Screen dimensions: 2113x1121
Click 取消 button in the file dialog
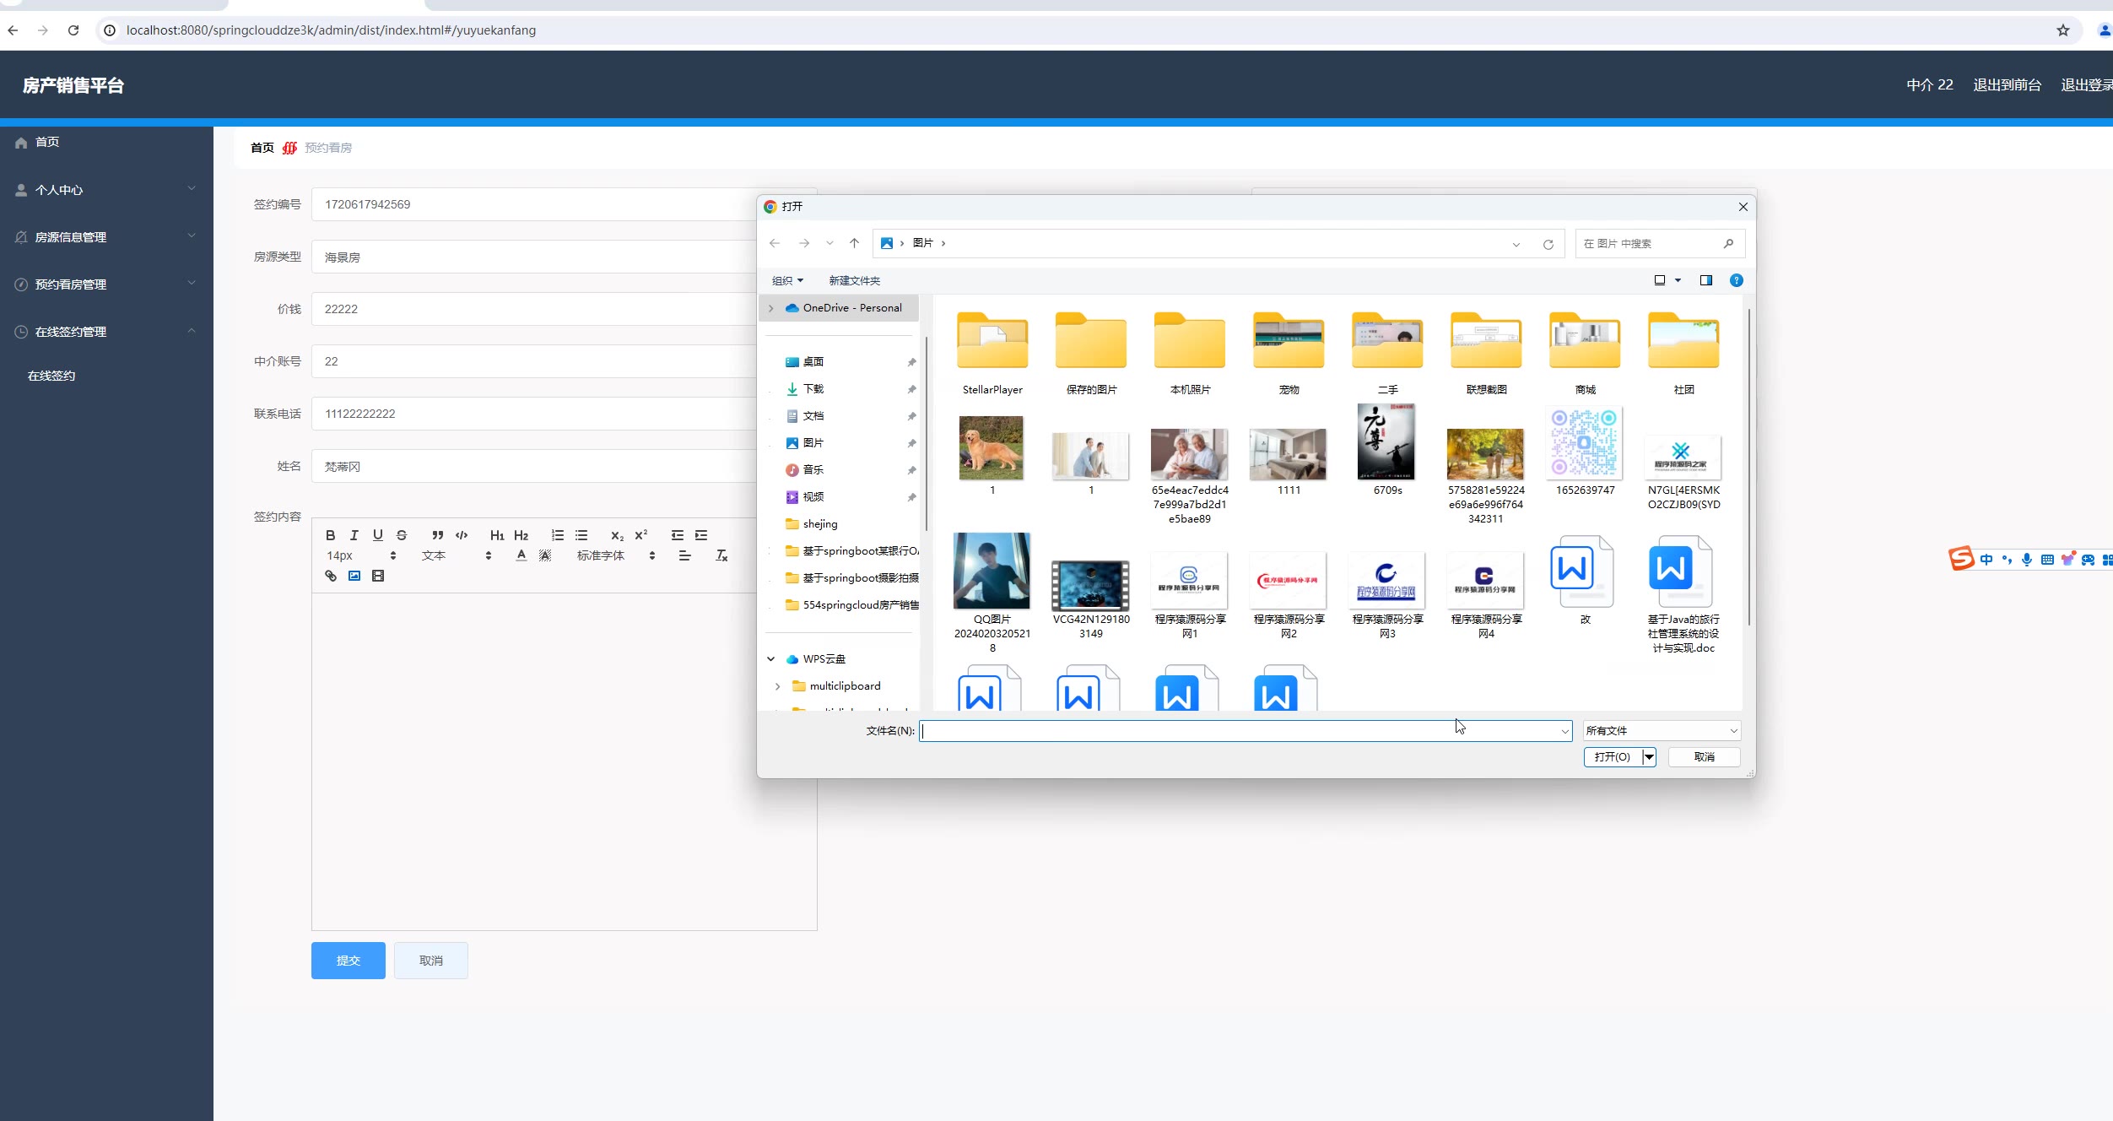click(1704, 757)
